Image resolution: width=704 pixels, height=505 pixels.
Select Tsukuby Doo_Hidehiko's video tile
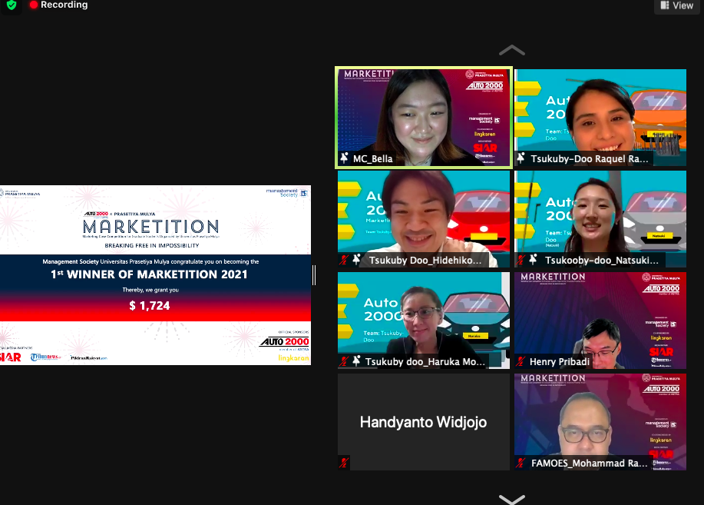pos(424,219)
